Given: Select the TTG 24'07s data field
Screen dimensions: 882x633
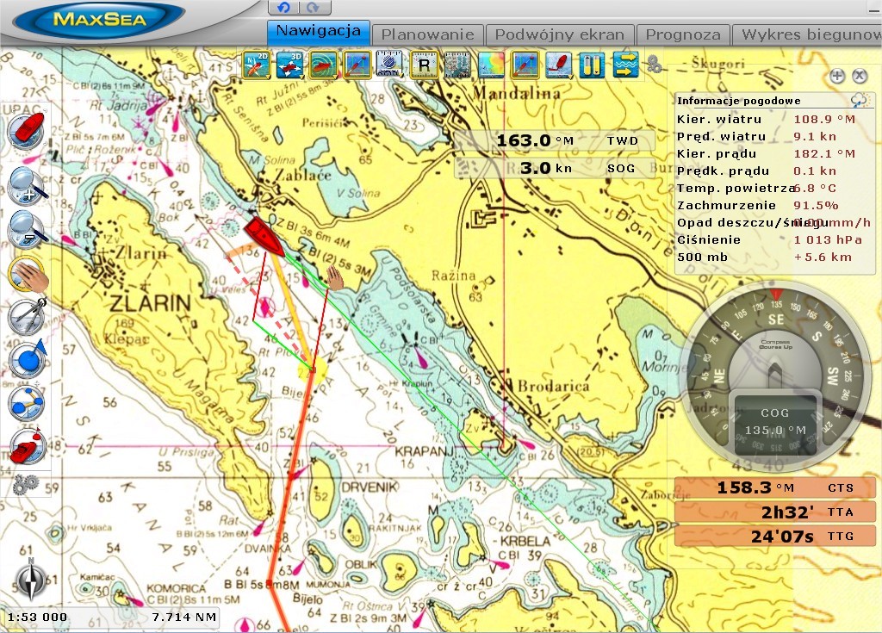Looking at the screenshot, I should [x=775, y=537].
